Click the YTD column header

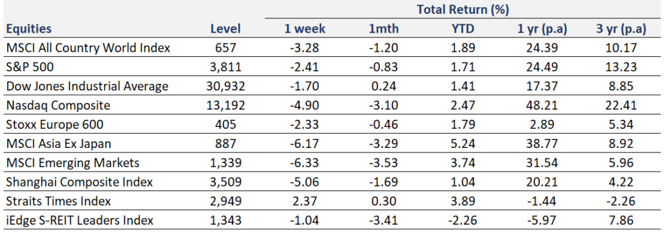tap(463, 29)
